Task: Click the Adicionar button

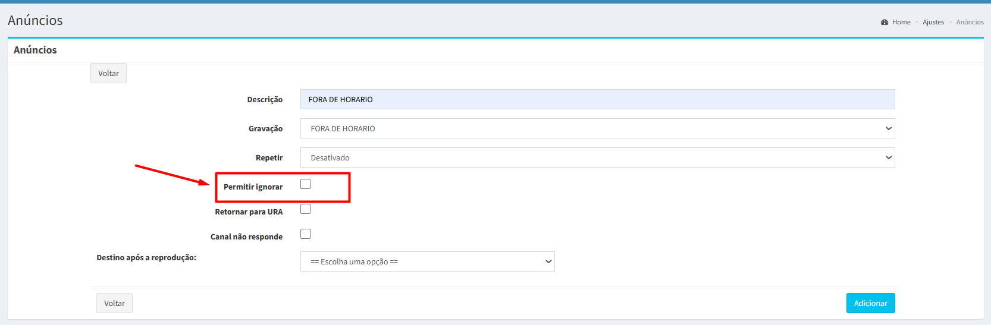Action: tap(870, 303)
